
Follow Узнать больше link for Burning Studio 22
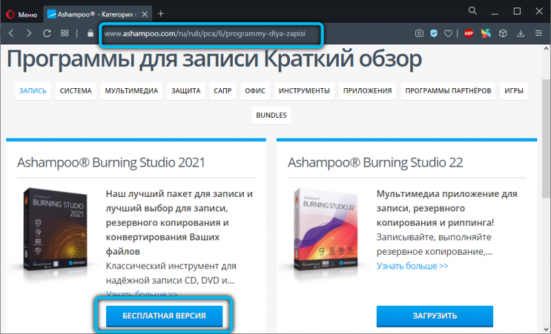click(x=412, y=266)
